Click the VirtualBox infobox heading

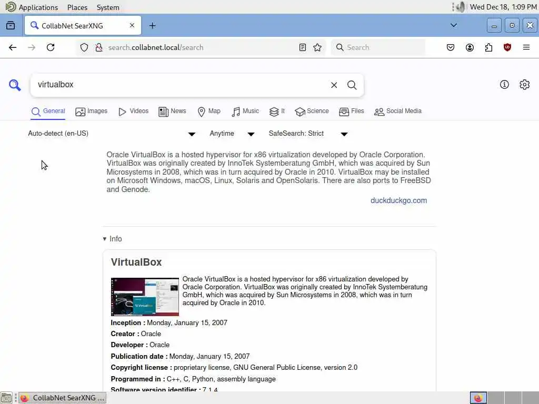click(x=136, y=262)
